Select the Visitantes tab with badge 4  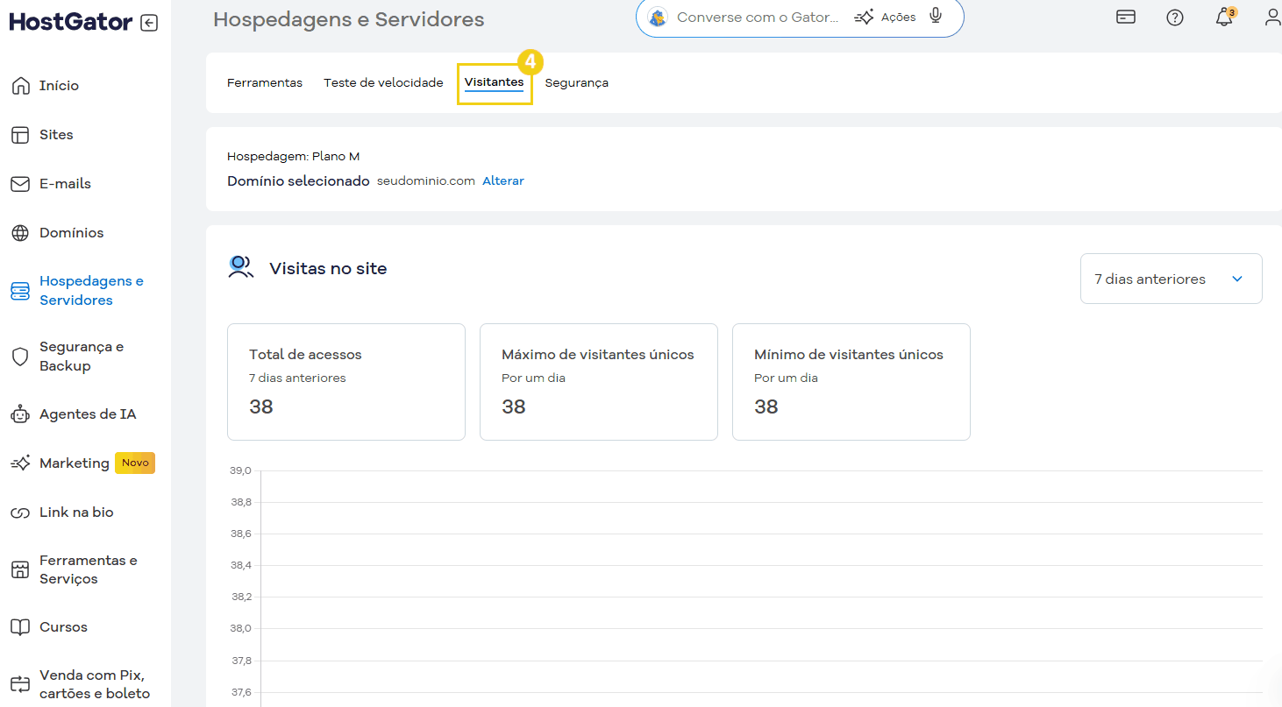click(494, 81)
